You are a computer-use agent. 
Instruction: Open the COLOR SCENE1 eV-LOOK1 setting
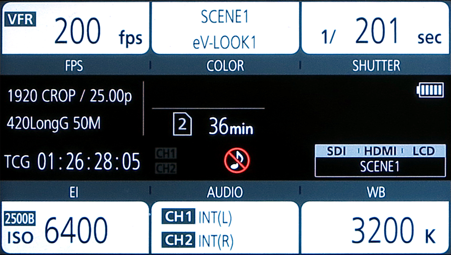(225, 28)
